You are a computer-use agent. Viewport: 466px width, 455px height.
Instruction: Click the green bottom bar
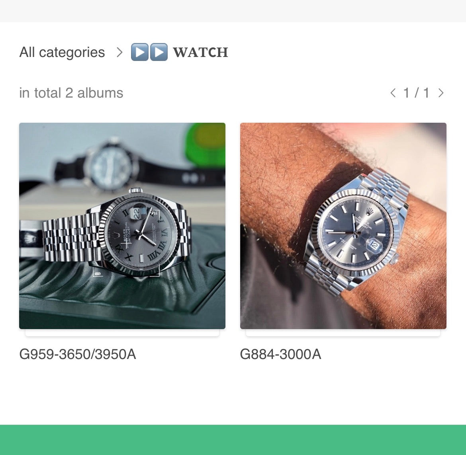233,440
